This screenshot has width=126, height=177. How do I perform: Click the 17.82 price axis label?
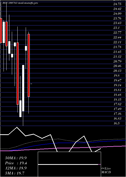click(x=117, y=104)
